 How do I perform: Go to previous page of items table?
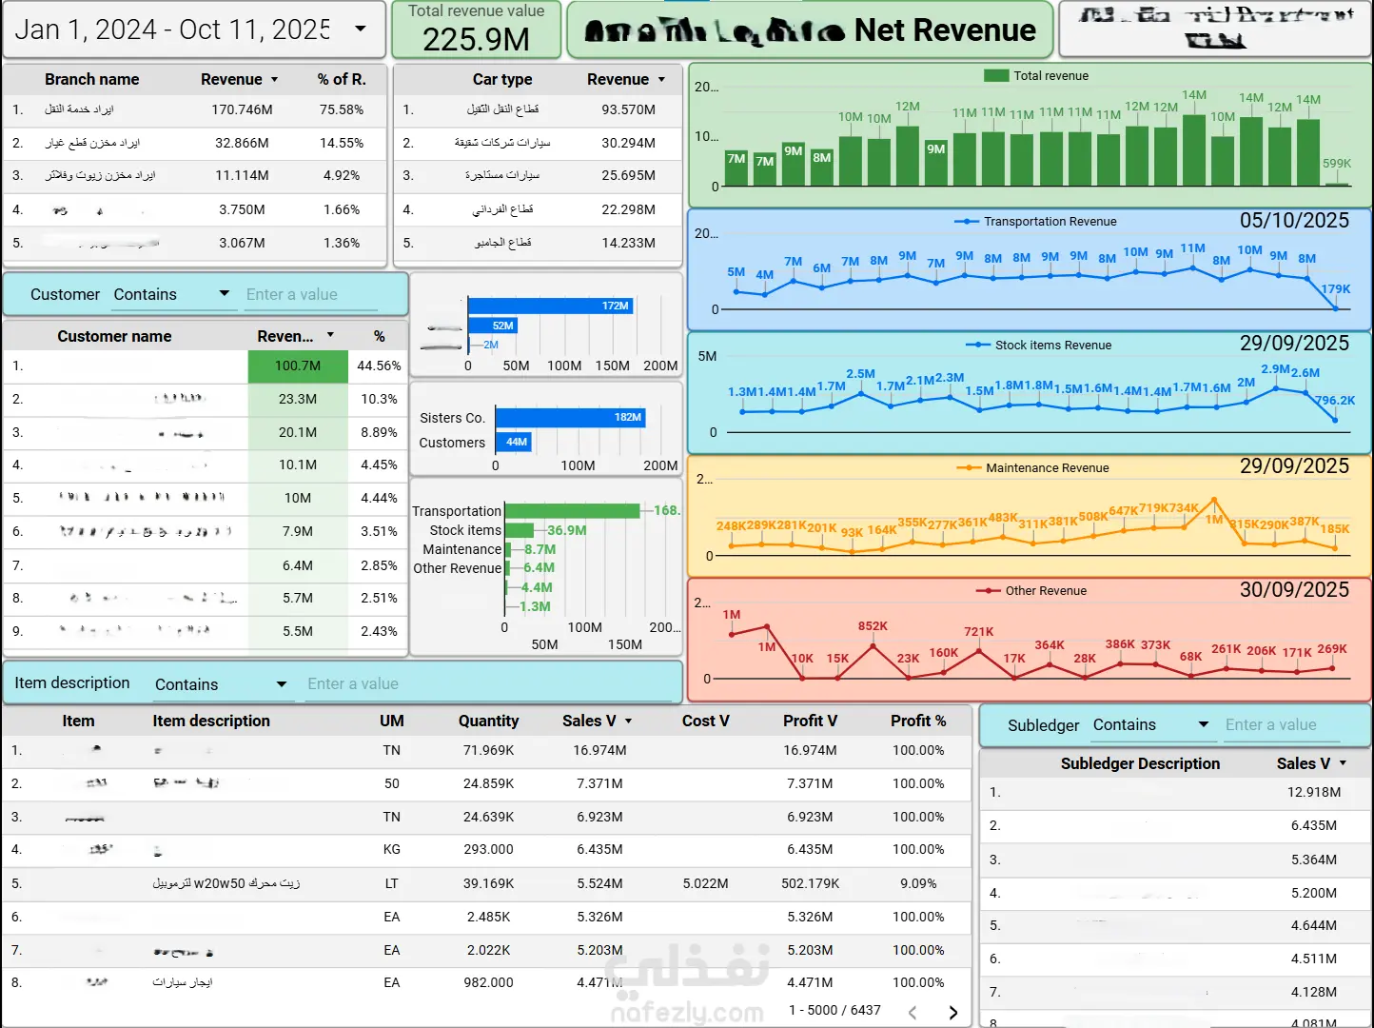tap(913, 1012)
